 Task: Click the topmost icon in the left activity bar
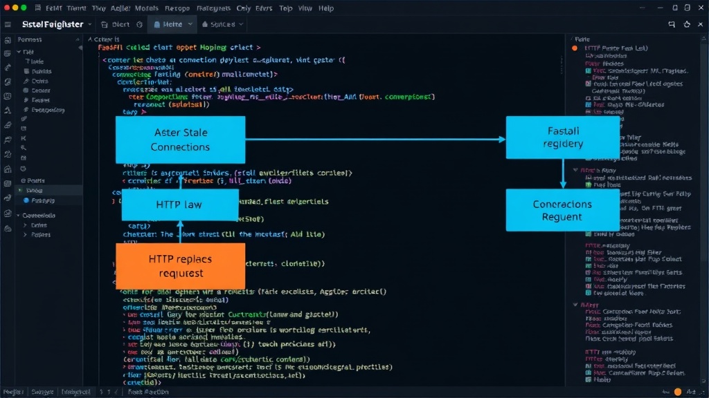coord(7,41)
